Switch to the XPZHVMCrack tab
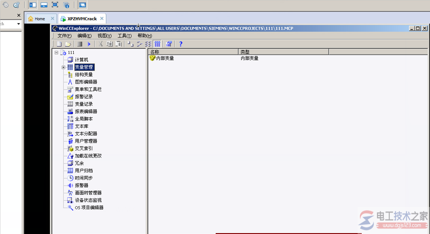 82,18
